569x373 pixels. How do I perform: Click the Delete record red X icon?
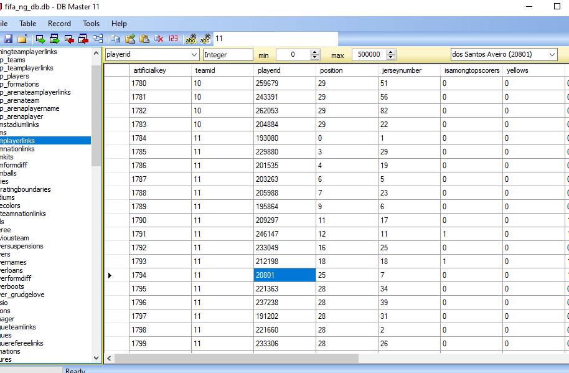click(x=159, y=39)
